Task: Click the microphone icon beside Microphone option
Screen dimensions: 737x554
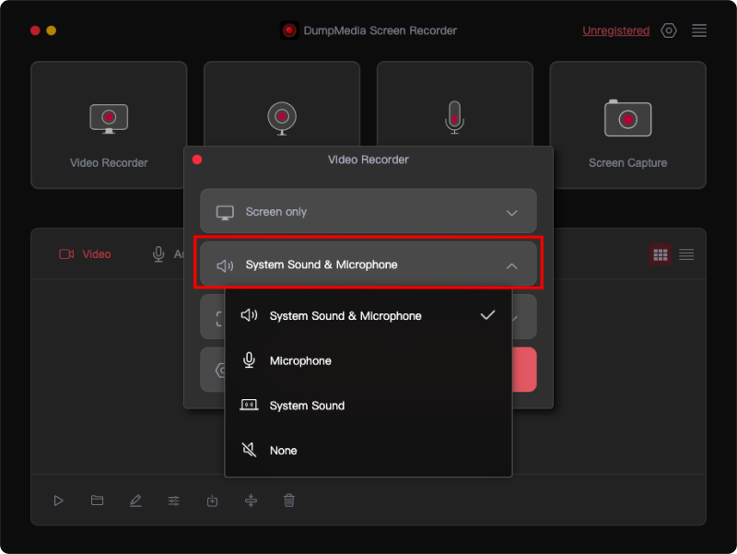Action: 249,360
